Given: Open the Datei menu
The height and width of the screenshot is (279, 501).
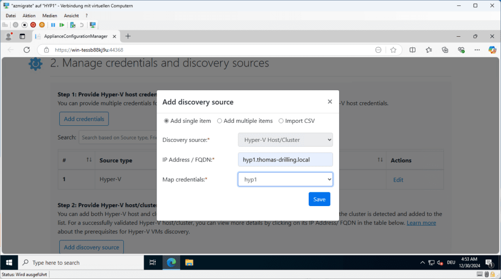Looking at the screenshot, I should (11, 15).
